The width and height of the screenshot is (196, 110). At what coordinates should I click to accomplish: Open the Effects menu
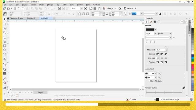41,5
